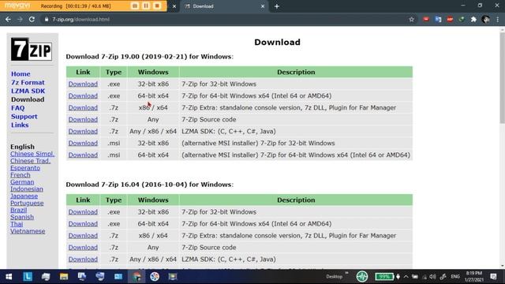The width and height of the screenshot is (505, 284).
Task: Download 19.00 7-Zip Source code
Action: coord(83,119)
